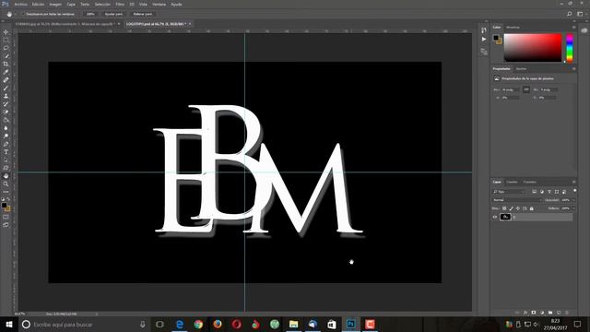
Task: Toggle lock image pixels brush icon
Action: pos(511,208)
